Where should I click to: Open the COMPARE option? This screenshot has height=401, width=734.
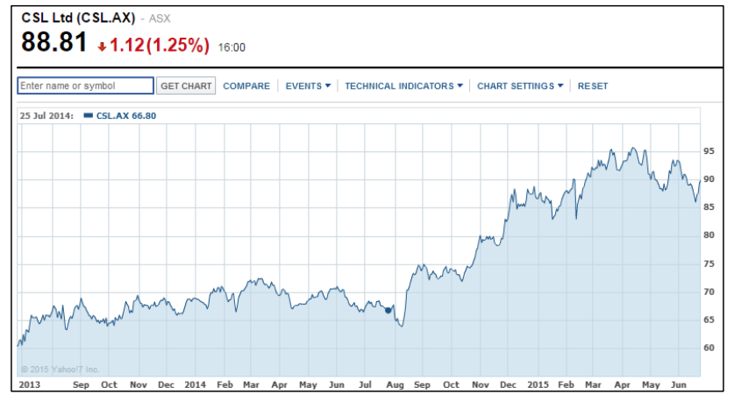246,86
